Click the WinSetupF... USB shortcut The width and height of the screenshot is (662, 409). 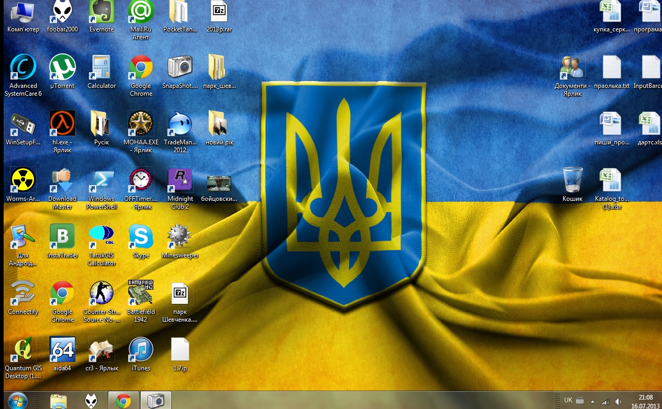click(x=23, y=128)
